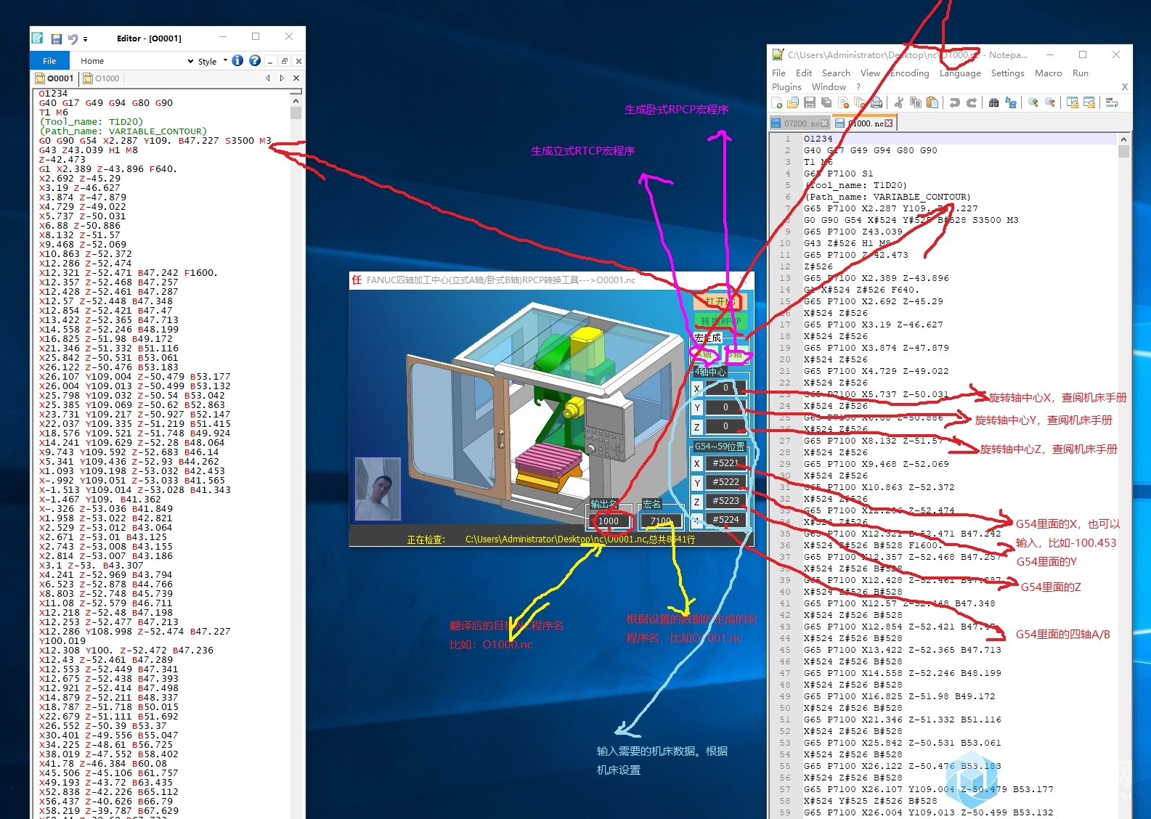1151x819 pixels.
Task: Click Undo icon in Notepad++ toolbar
Action: click(x=955, y=103)
